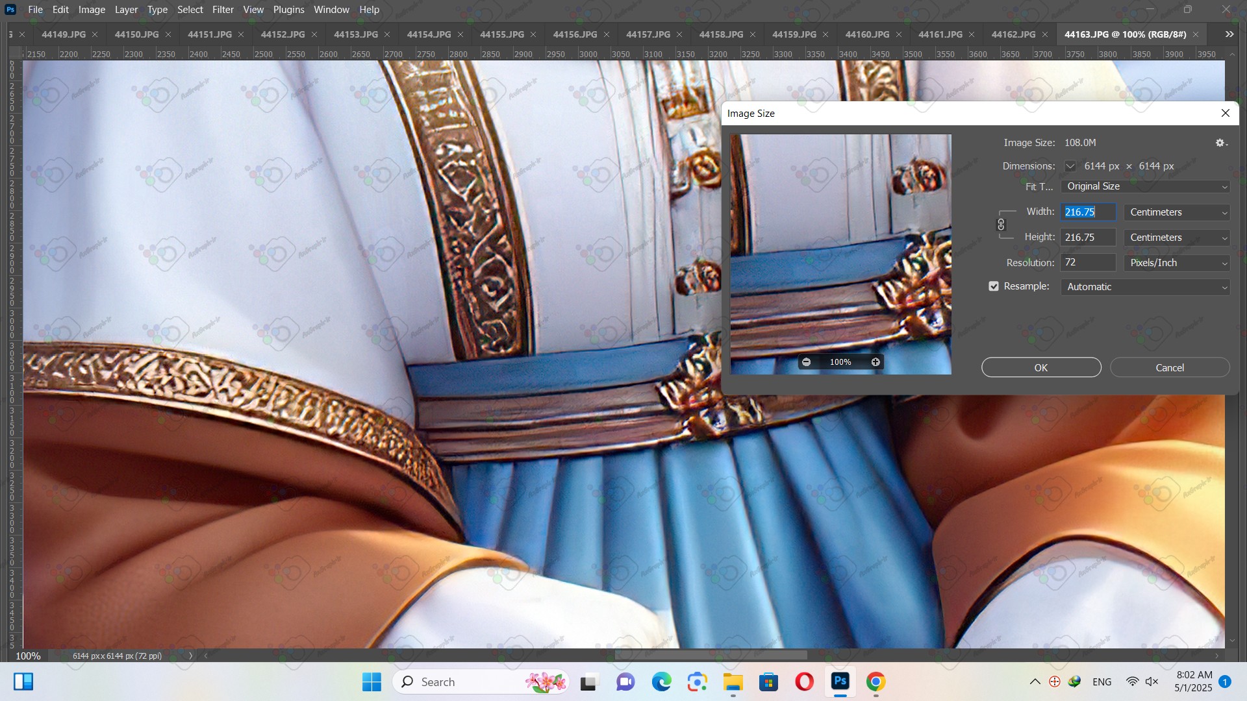Screen dimensions: 1247x701
Task: Open the Filter menu
Action: click(223, 10)
